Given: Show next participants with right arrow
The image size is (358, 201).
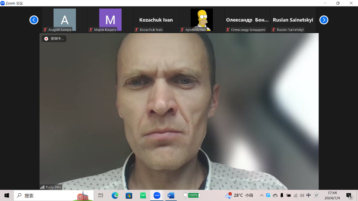Looking at the screenshot, I should point(324,20).
